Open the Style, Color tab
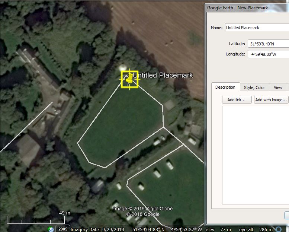The image size is (289, 232). coord(254,88)
